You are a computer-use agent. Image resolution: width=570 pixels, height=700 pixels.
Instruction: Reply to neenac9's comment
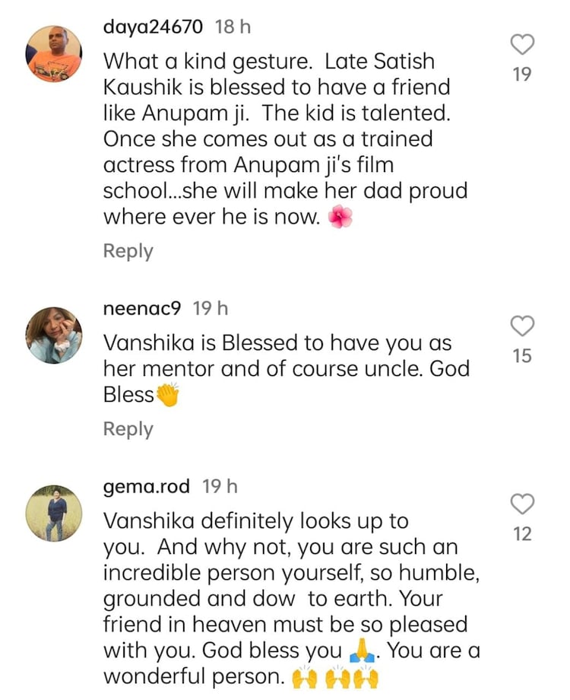(x=128, y=429)
